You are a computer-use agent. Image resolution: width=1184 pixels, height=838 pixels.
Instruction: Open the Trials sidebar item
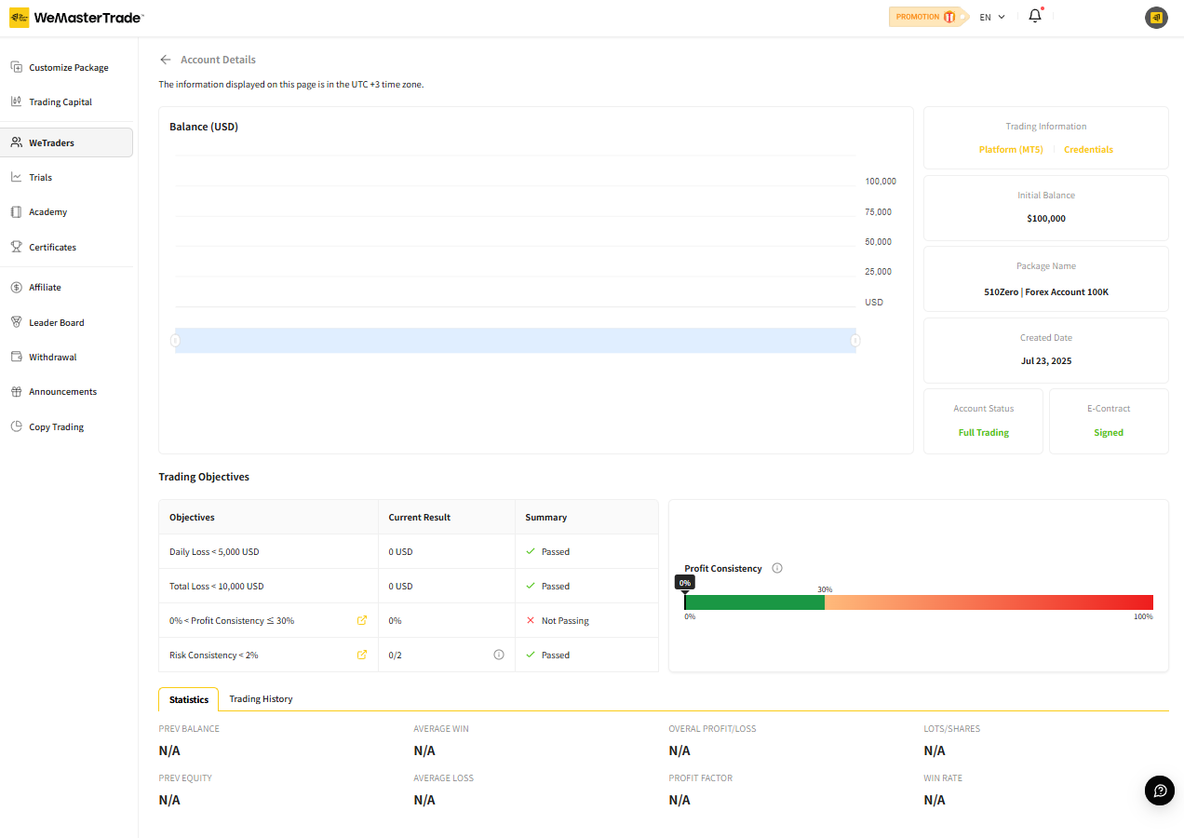pos(67,177)
